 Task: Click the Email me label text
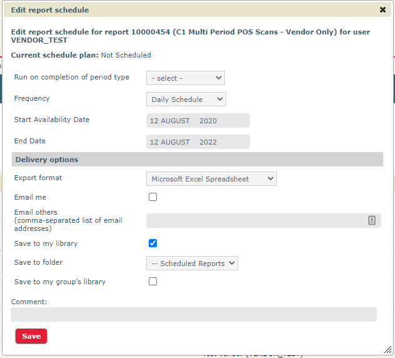pyautogui.click(x=30, y=197)
